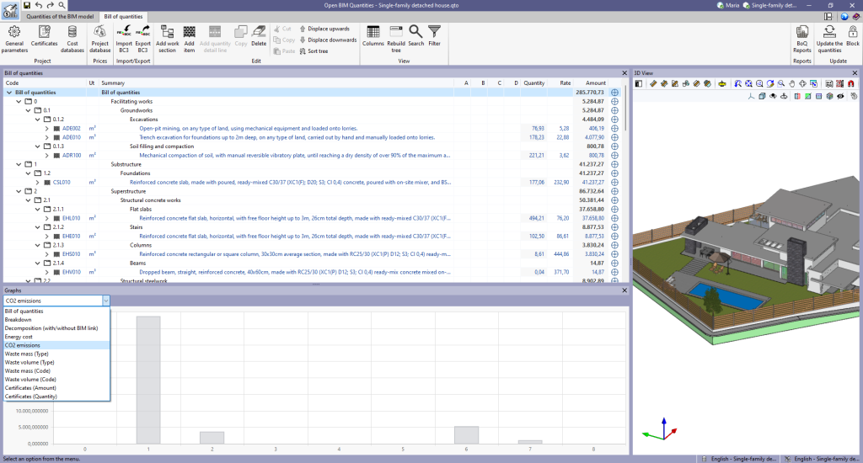Click the green section plane icon in 3D View
Screen dimensions: 863x463
[x=807, y=96]
